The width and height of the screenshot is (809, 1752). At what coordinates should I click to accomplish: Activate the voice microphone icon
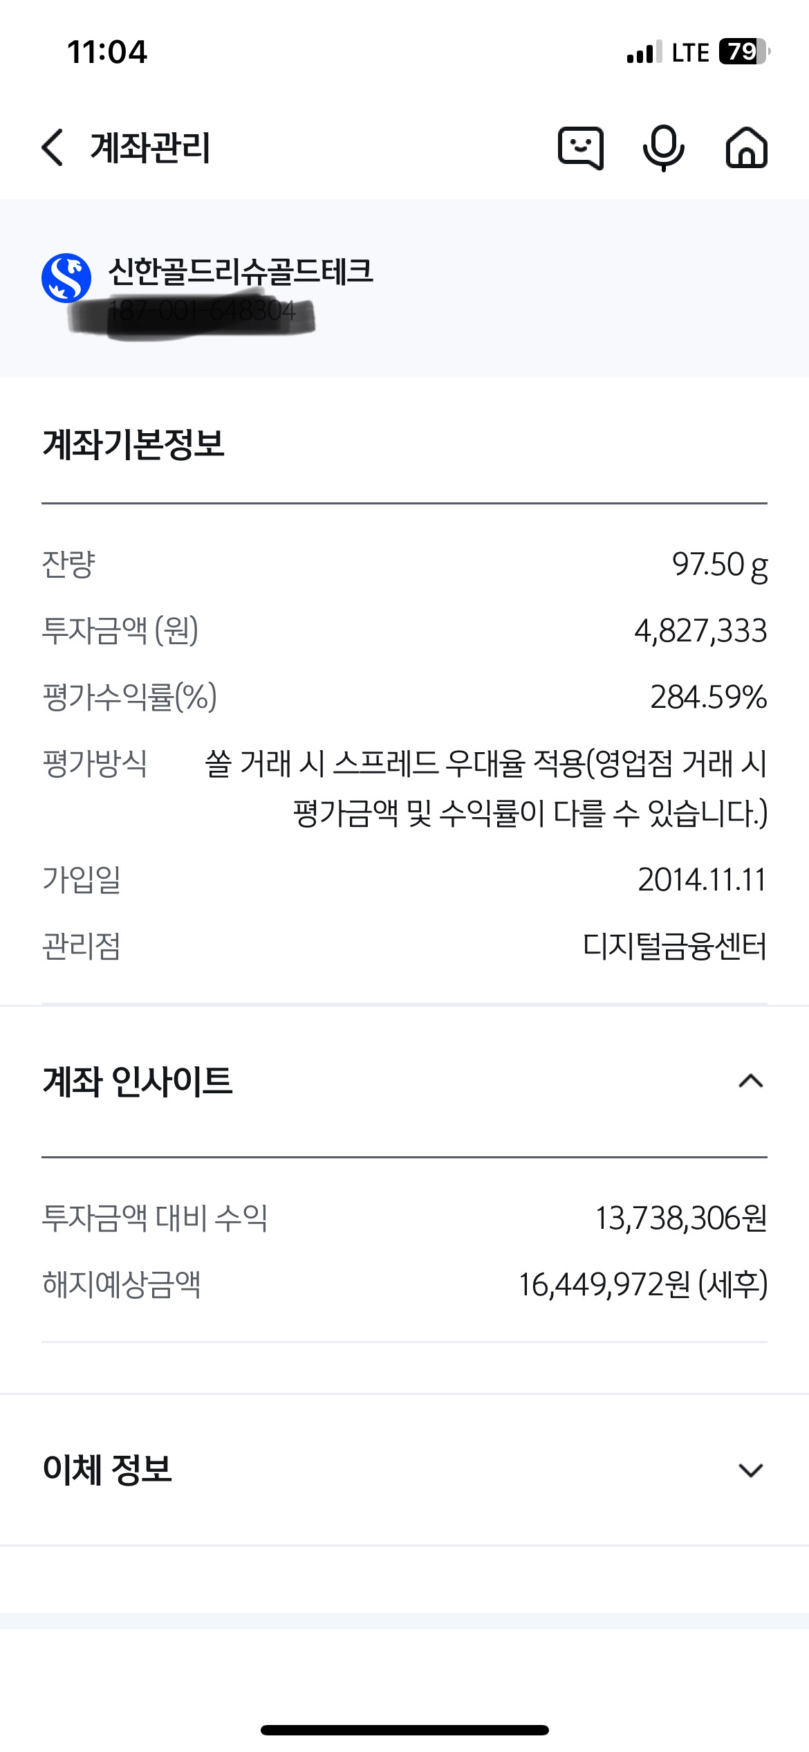coord(664,147)
